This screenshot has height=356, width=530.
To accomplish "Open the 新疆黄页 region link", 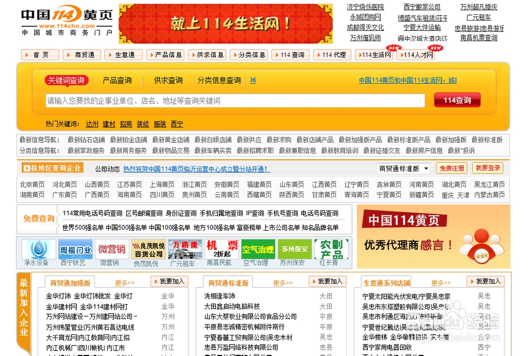I will click(x=421, y=195).
